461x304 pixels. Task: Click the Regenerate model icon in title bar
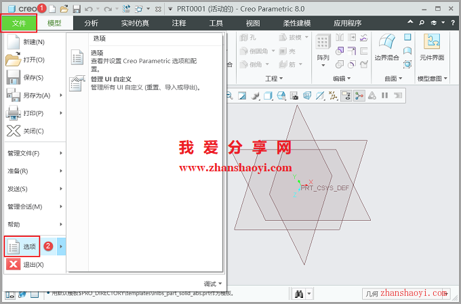coord(126,9)
